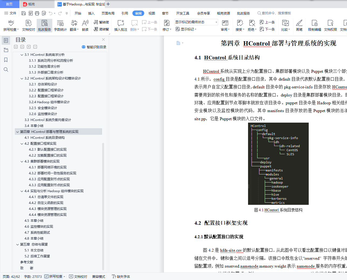The height and width of the screenshot is (280, 347).
Task: Select 参考文献 in the outline
Action: pos(27,262)
